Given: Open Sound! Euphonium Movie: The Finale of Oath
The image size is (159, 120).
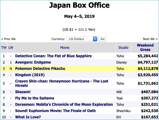Looking at the screenshot, I should pyautogui.click(x=55, y=111).
